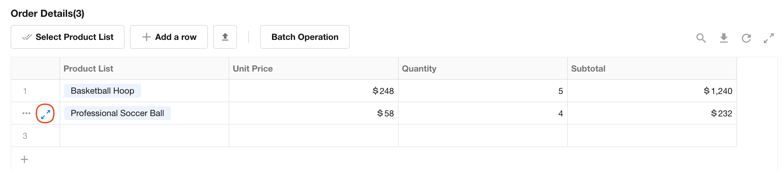Click the search magnifier icon
784x182 pixels.
701,38
